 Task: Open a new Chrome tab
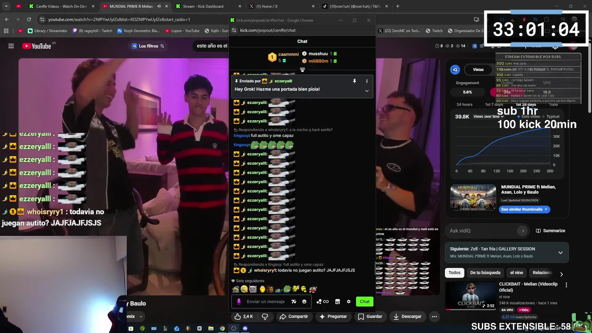397,6
